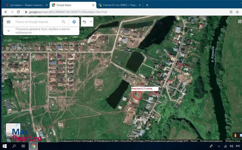Open directions with the blue diamond icon
Screen dimensions: 242x150
[x=74, y=22]
